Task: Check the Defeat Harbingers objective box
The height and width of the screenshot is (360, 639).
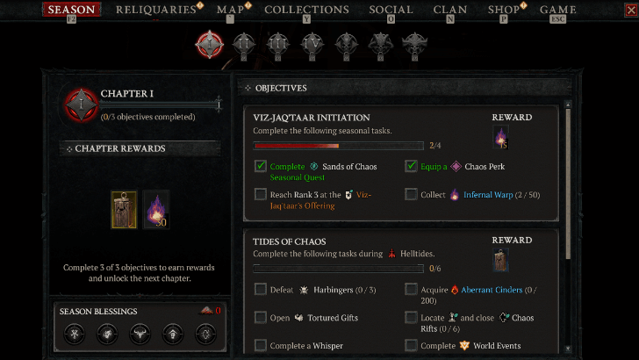Action: click(261, 289)
